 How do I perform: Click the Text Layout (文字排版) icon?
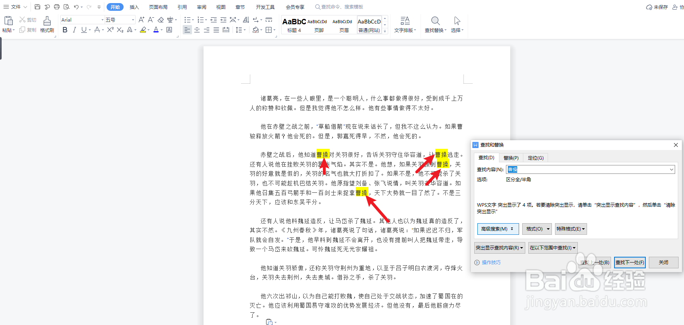pos(405,20)
